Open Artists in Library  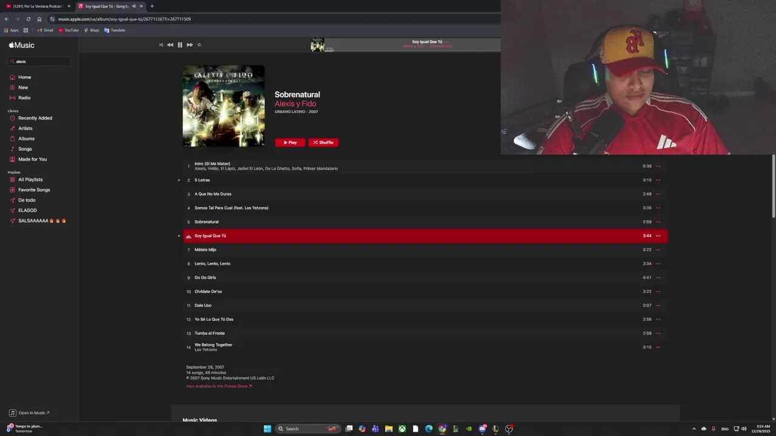pyautogui.click(x=21, y=128)
